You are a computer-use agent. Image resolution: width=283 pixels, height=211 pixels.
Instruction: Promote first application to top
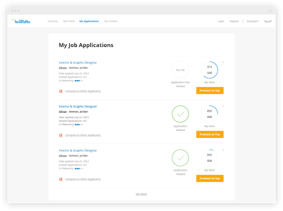click(210, 90)
